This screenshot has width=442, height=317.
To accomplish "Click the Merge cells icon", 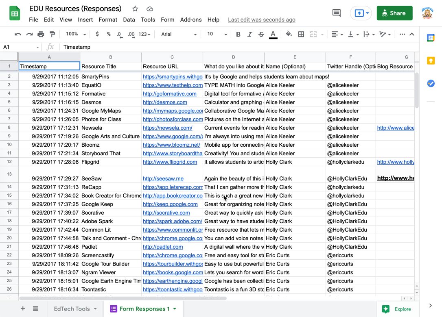I will (x=313, y=34).
